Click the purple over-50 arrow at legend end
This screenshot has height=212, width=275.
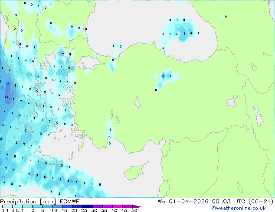(137, 206)
